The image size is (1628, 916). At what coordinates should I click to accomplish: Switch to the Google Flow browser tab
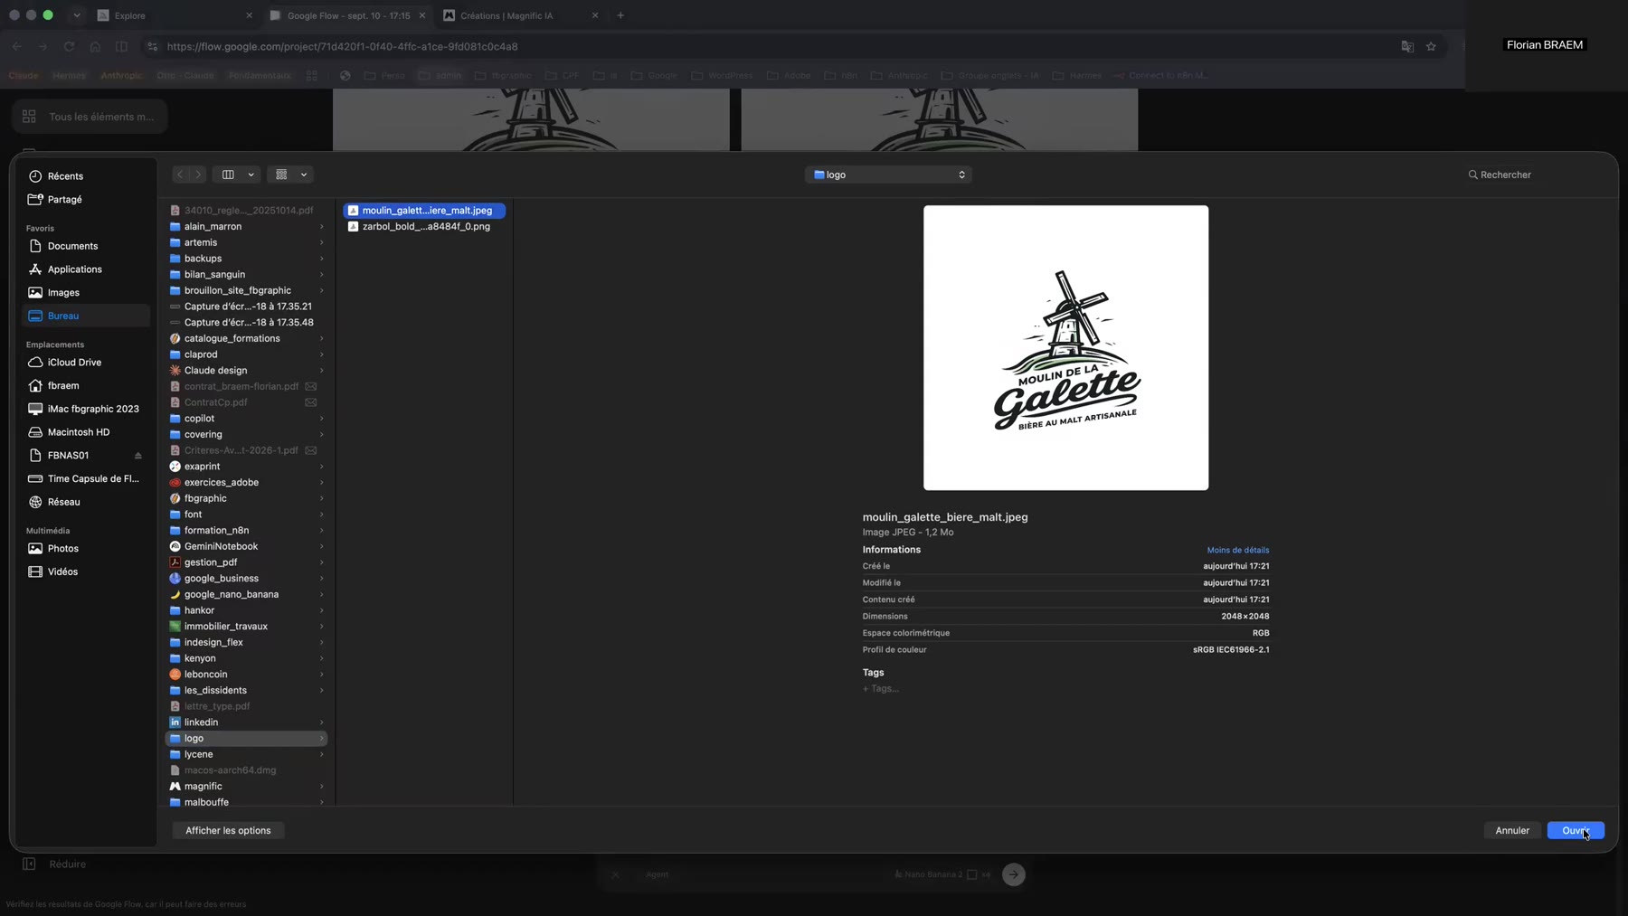click(x=348, y=15)
